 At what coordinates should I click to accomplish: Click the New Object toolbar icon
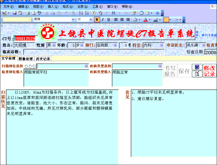tap(147, 13)
